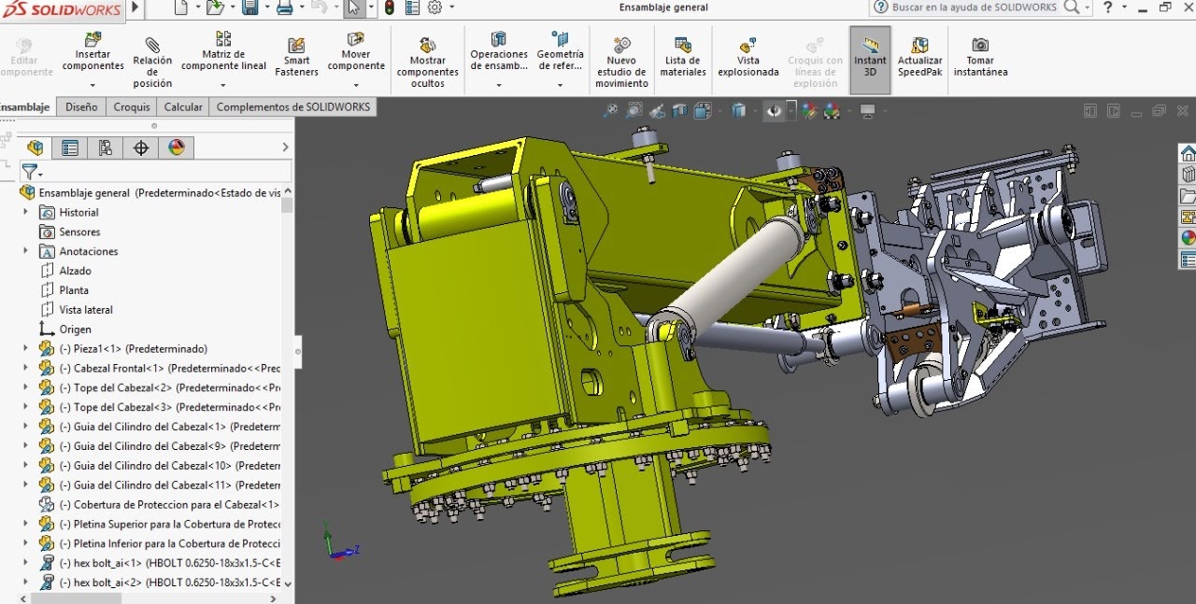Click Zoom to fit in view toolbar
This screenshot has height=604, width=1196.
point(610,111)
